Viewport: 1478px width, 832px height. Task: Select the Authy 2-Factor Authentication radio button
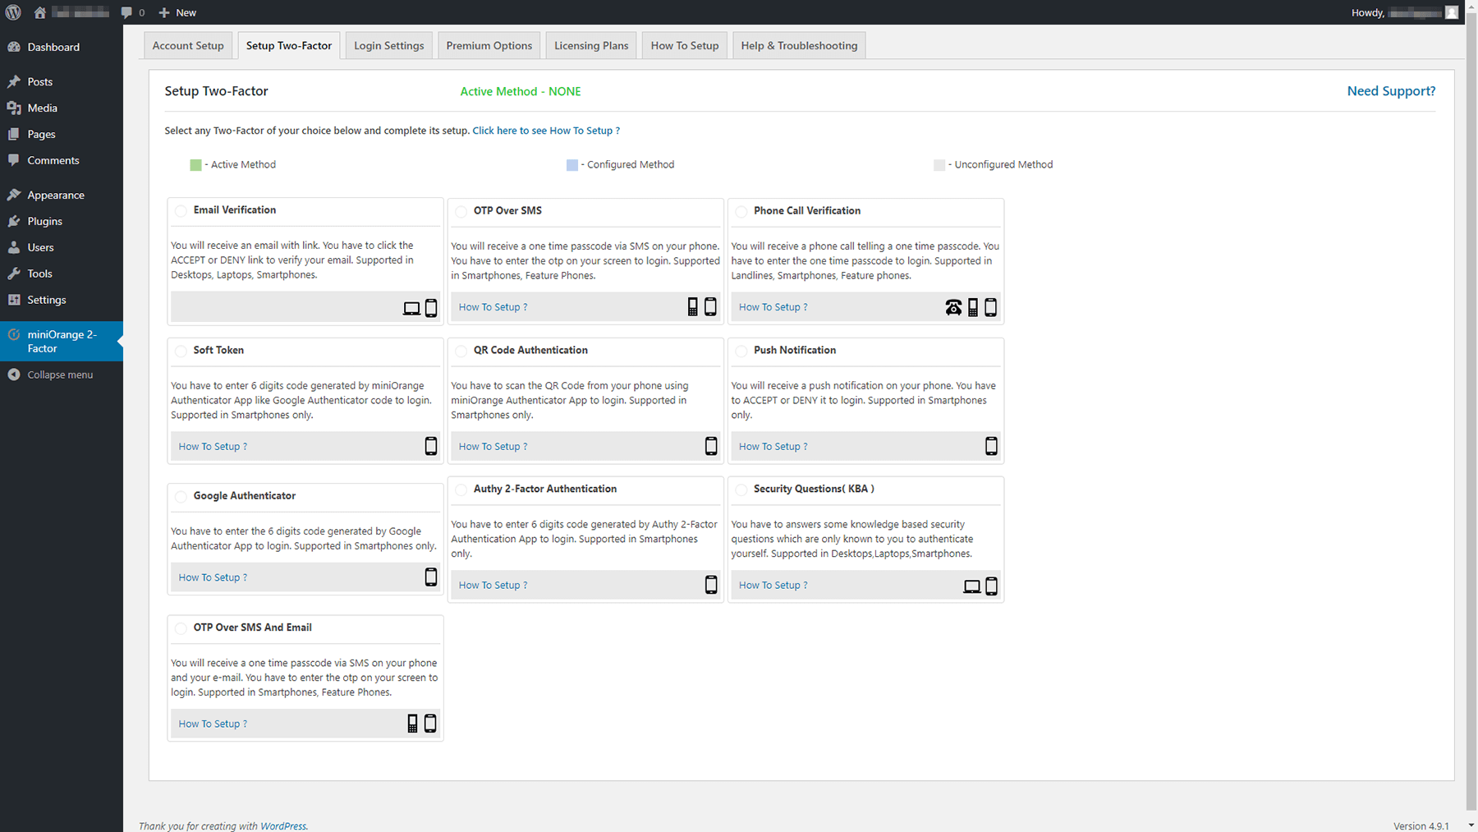[x=461, y=490]
